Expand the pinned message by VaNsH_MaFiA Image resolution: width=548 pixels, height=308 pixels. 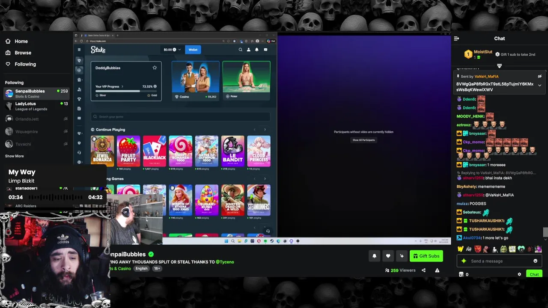click(x=539, y=85)
